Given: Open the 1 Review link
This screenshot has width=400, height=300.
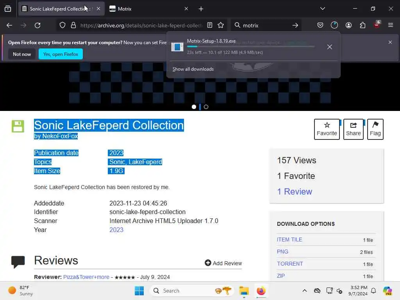Looking at the screenshot, I should (295, 191).
